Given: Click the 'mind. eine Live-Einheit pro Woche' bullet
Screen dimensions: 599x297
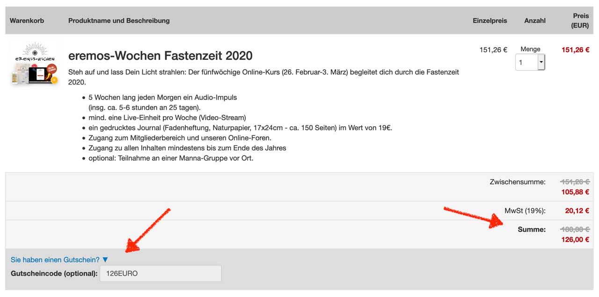Looking at the screenshot, I should (167, 118).
